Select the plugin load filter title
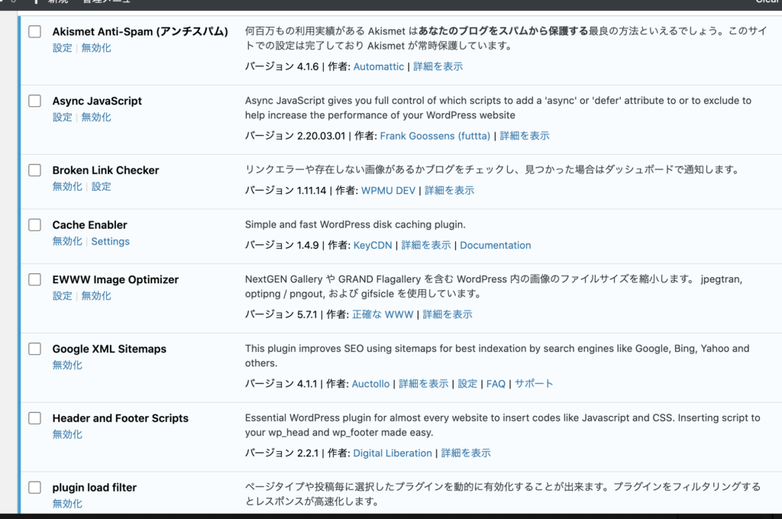782x519 pixels. [94, 488]
